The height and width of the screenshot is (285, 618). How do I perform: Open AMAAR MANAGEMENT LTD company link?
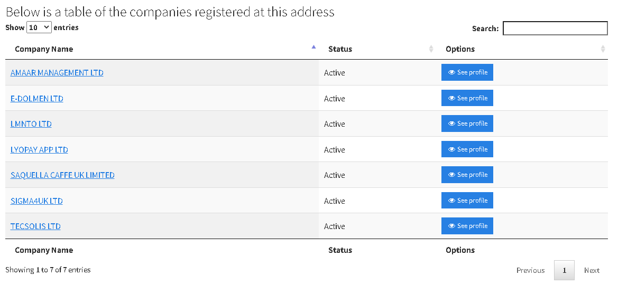point(57,73)
